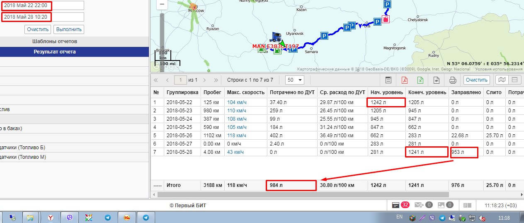The width and height of the screenshot is (524, 223).
Task: Click the map zoom out button
Action: 162,5
